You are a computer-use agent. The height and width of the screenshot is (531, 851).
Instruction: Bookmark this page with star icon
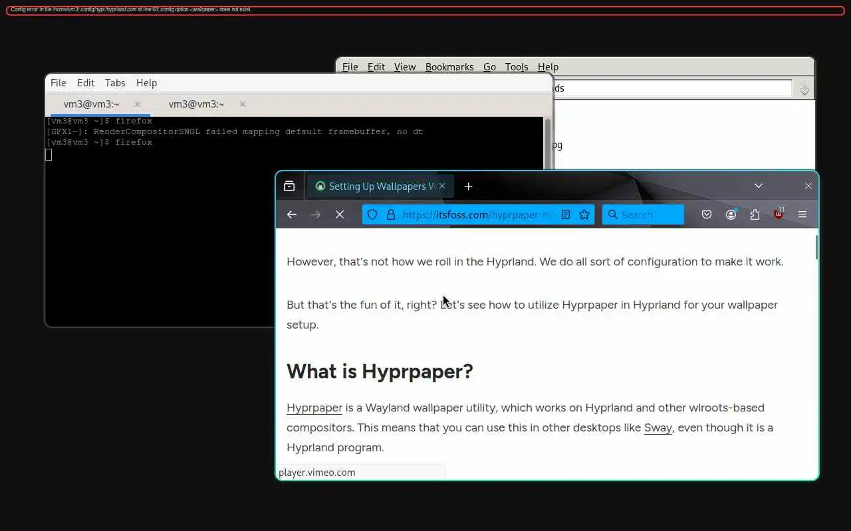pyautogui.click(x=584, y=214)
